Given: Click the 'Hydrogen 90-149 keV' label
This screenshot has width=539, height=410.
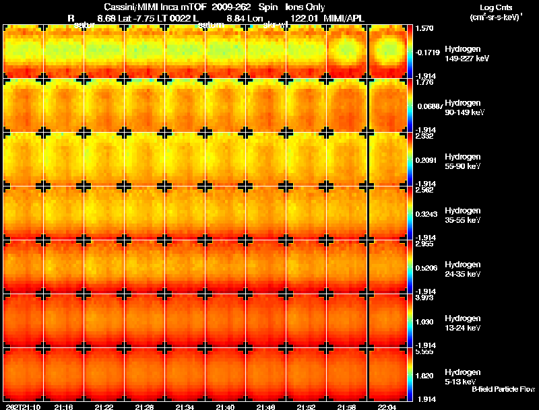Looking at the screenshot, I should click(x=465, y=108).
